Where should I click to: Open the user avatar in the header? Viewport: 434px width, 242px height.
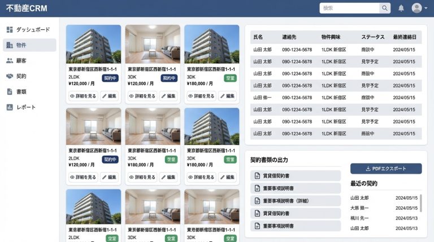(x=417, y=8)
